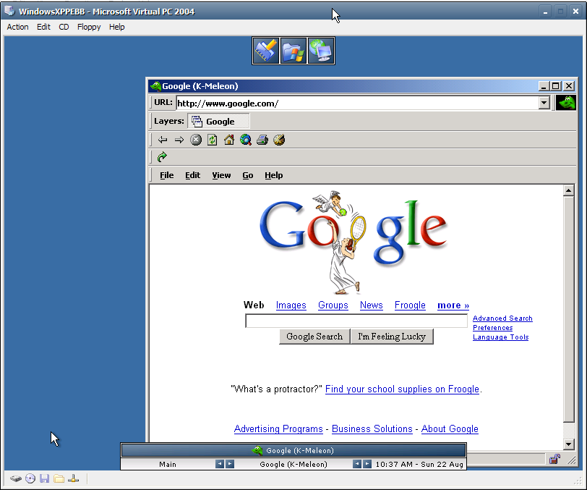Follow the Groups link

(x=333, y=305)
